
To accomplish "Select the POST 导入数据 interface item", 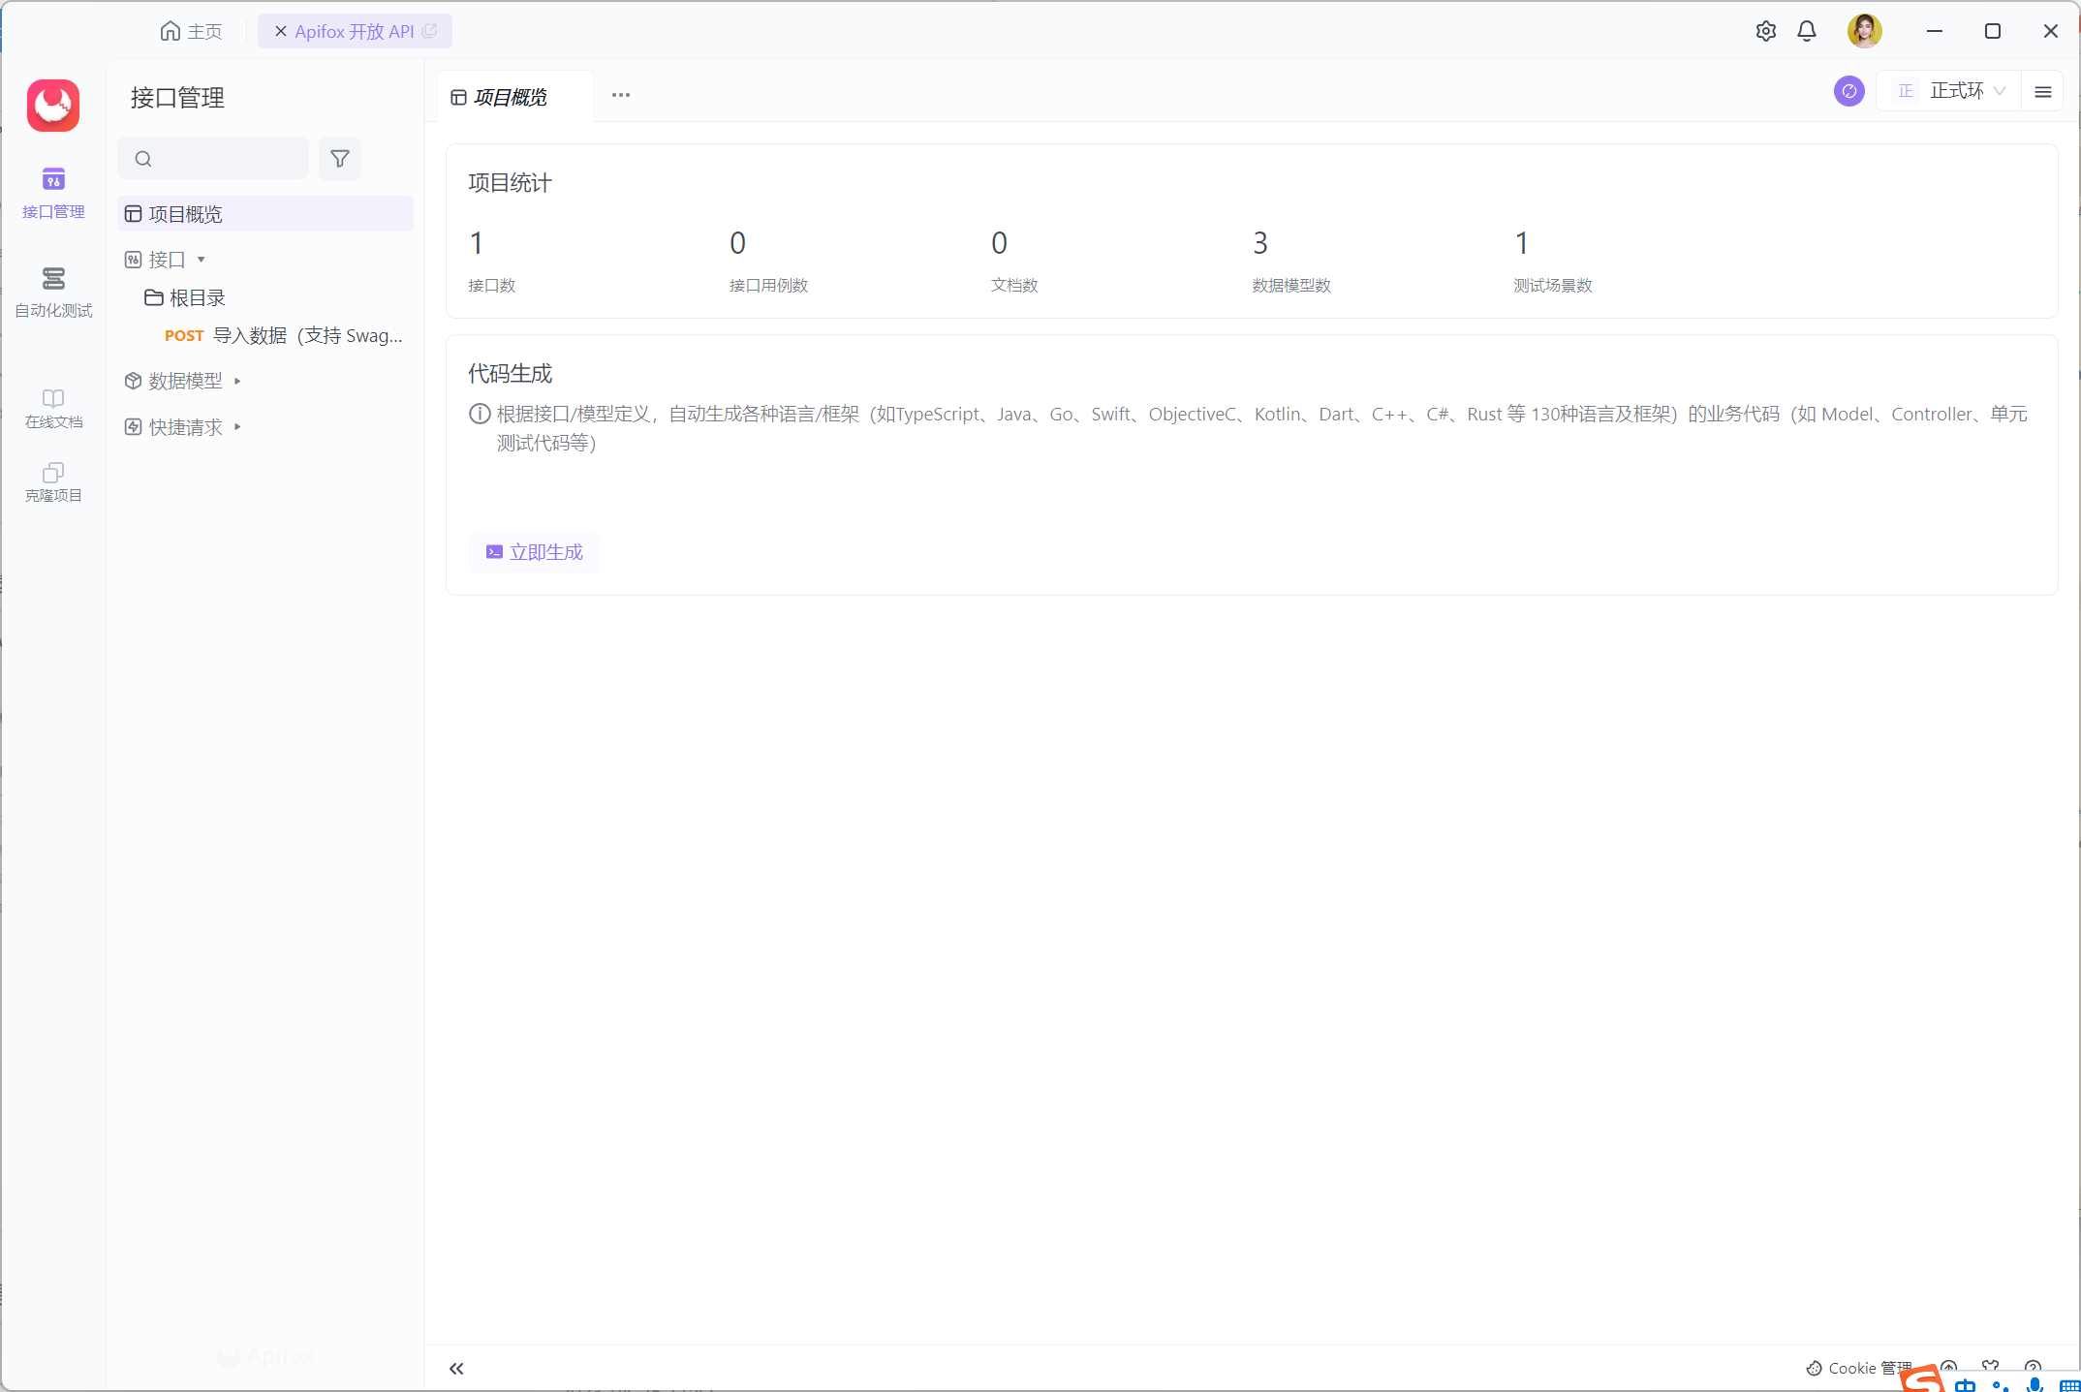I will point(283,335).
